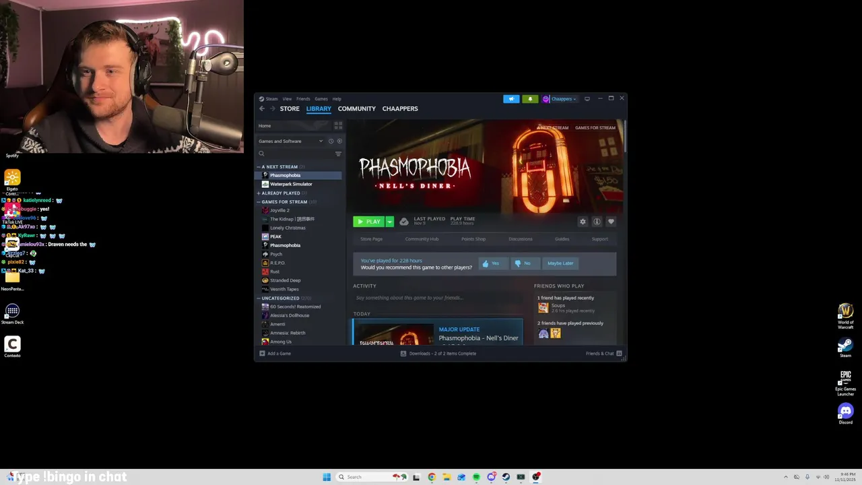Open the COMMUNITY tab
The image size is (862, 485).
(357, 108)
